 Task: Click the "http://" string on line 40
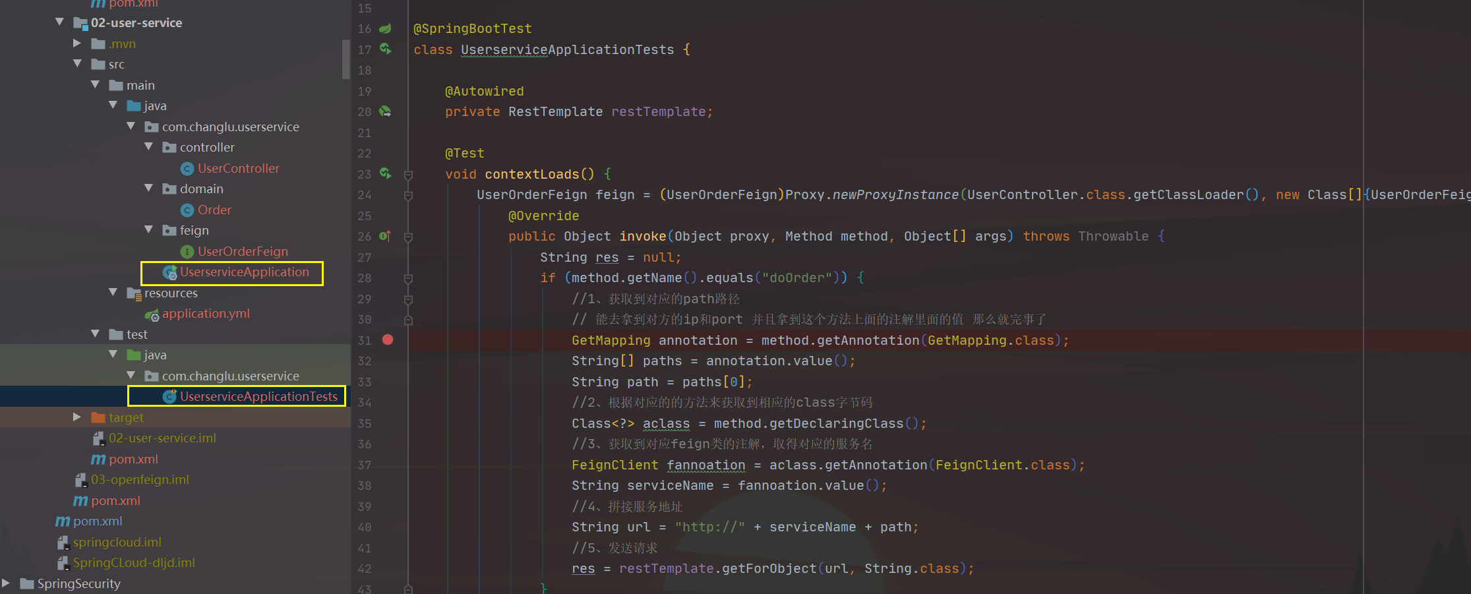click(710, 527)
